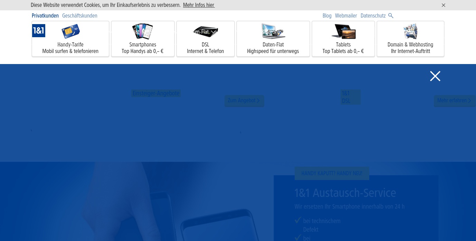Image resolution: width=476 pixels, height=241 pixels.
Task: Open search via magnifying glass icon
Action: (391, 15)
